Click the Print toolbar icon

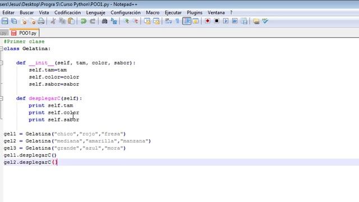click(41, 21)
